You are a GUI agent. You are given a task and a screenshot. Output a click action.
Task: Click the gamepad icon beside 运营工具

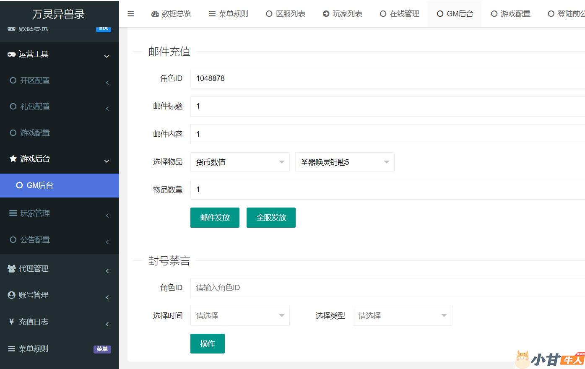[12, 54]
